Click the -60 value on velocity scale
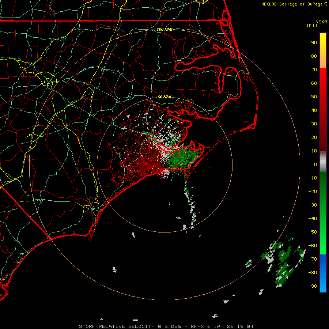Screen dimensions: 329x329 coord(313,246)
